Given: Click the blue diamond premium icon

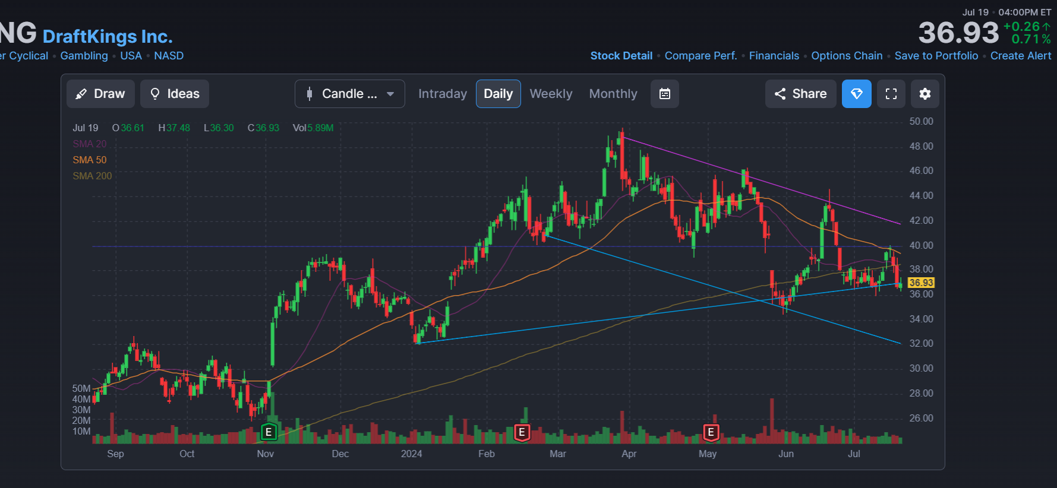Looking at the screenshot, I should coord(857,94).
